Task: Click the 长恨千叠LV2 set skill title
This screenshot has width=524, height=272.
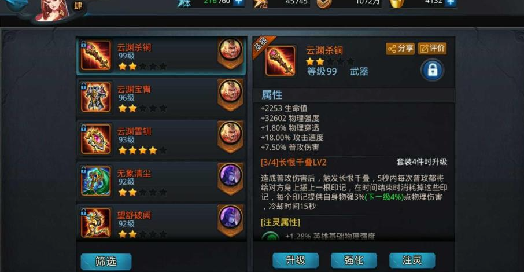Action: [293, 163]
